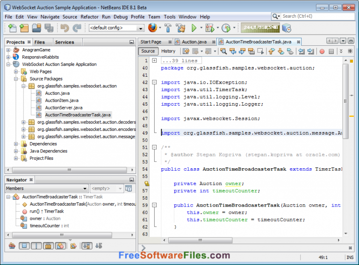The width and height of the screenshot is (359, 265).
Task: Switch to the Start Page tab
Action: click(x=151, y=42)
